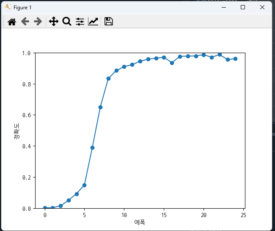This screenshot has width=275, height=231.
Task: Click the x-axis tick label 25
Action: pos(243,215)
